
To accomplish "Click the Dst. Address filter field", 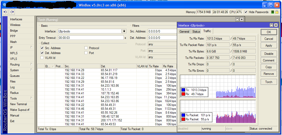I will (x=162, y=38).
